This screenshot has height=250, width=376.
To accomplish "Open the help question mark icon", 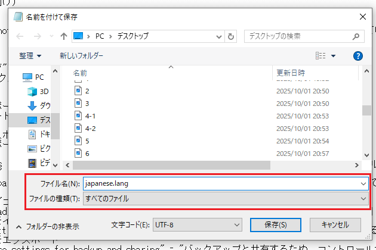I will [x=358, y=56].
